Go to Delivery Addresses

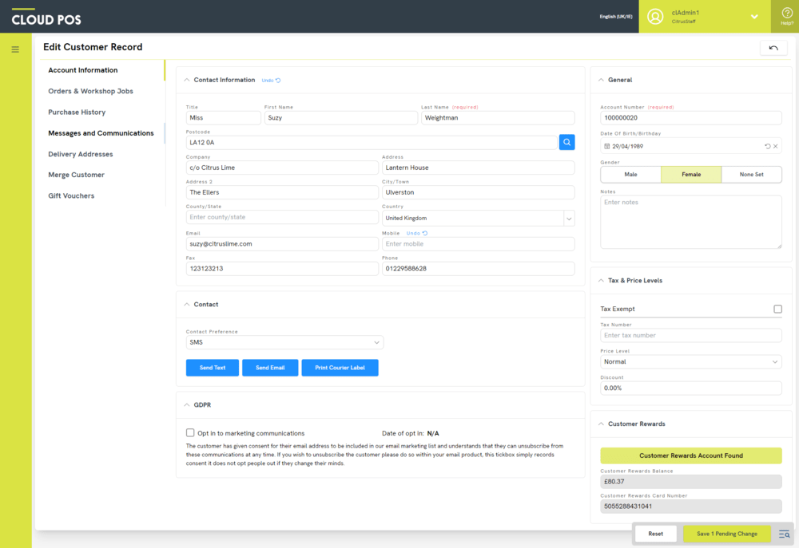click(81, 154)
